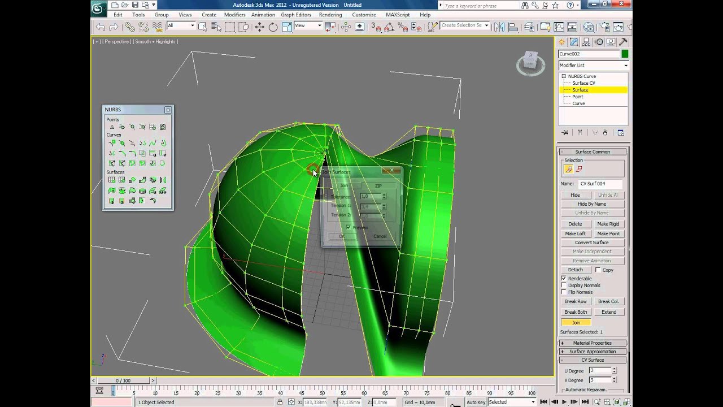
Task: Open the Create command panel tab
Action: 561,42
